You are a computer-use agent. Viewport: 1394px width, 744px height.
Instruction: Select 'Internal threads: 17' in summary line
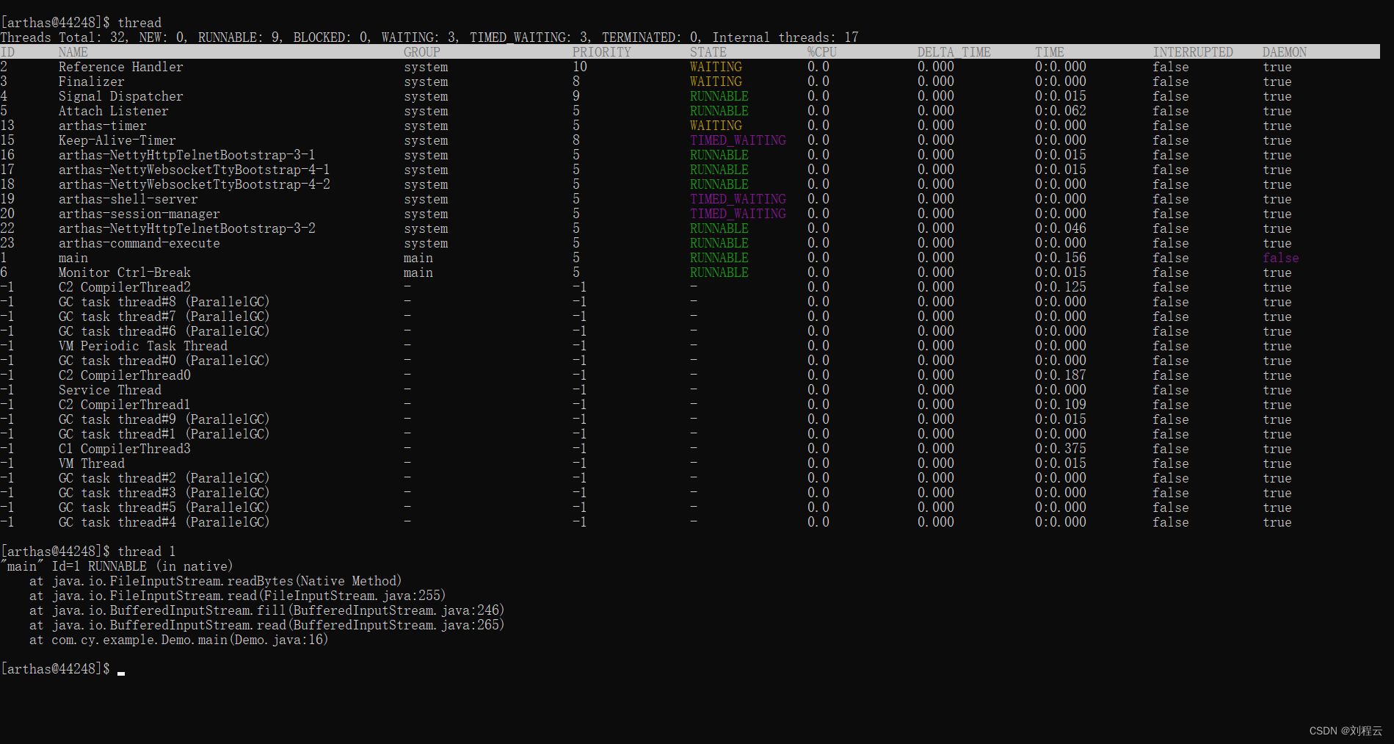tap(785, 37)
